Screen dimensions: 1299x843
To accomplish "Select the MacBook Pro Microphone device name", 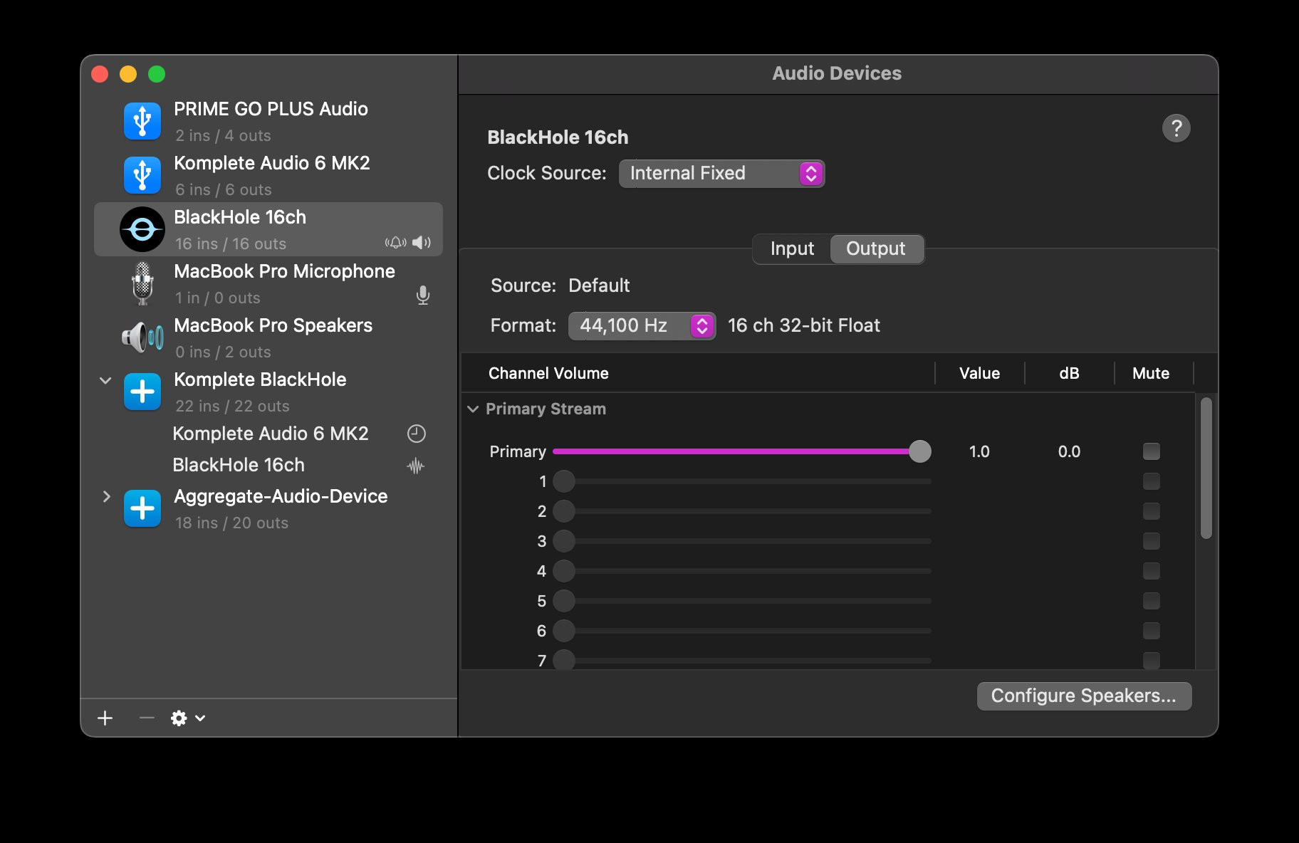I will (284, 271).
